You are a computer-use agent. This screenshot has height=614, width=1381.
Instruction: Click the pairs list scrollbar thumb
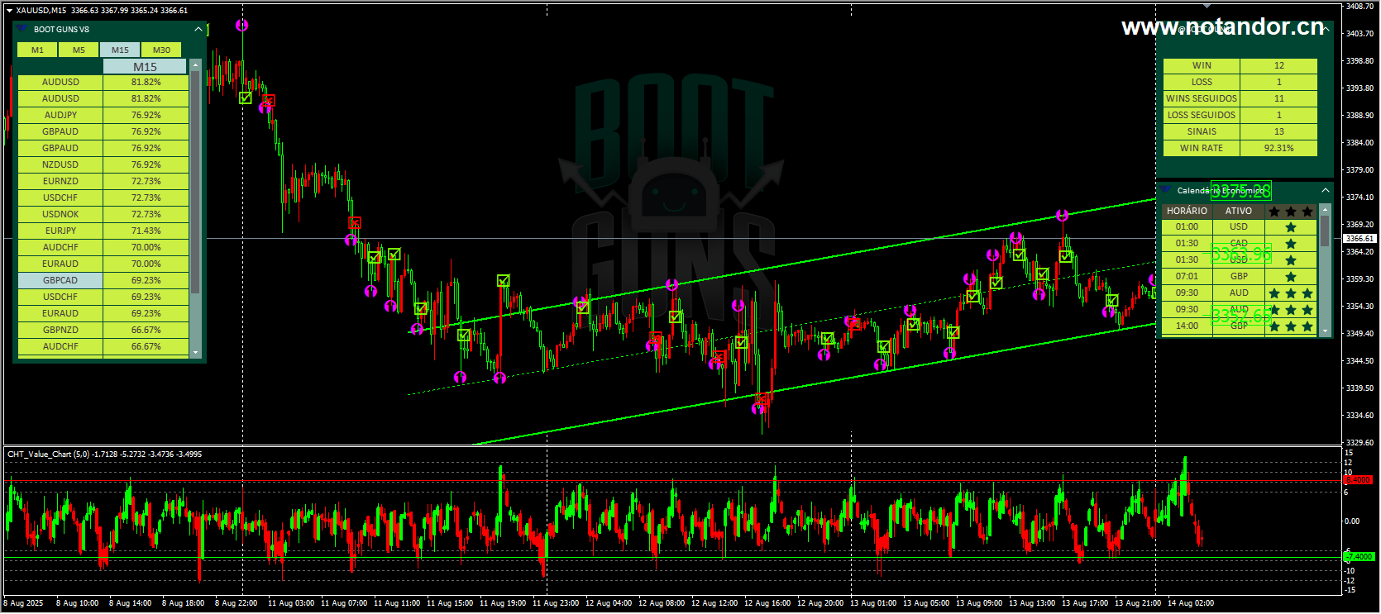(195, 182)
